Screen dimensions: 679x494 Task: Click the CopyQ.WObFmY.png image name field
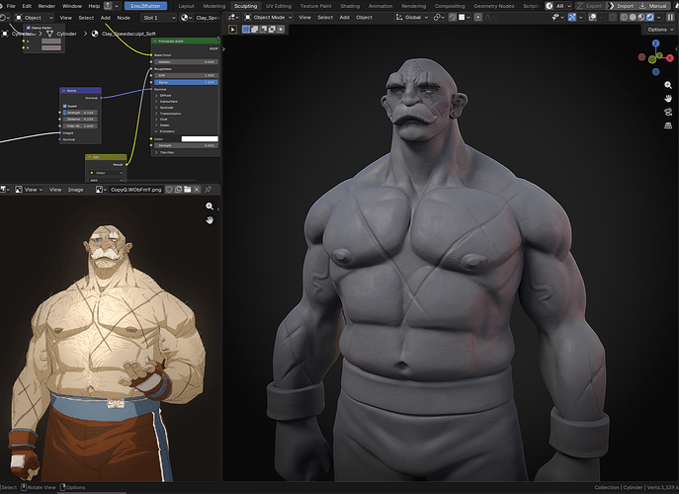pyautogui.click(x=135, y=190)
